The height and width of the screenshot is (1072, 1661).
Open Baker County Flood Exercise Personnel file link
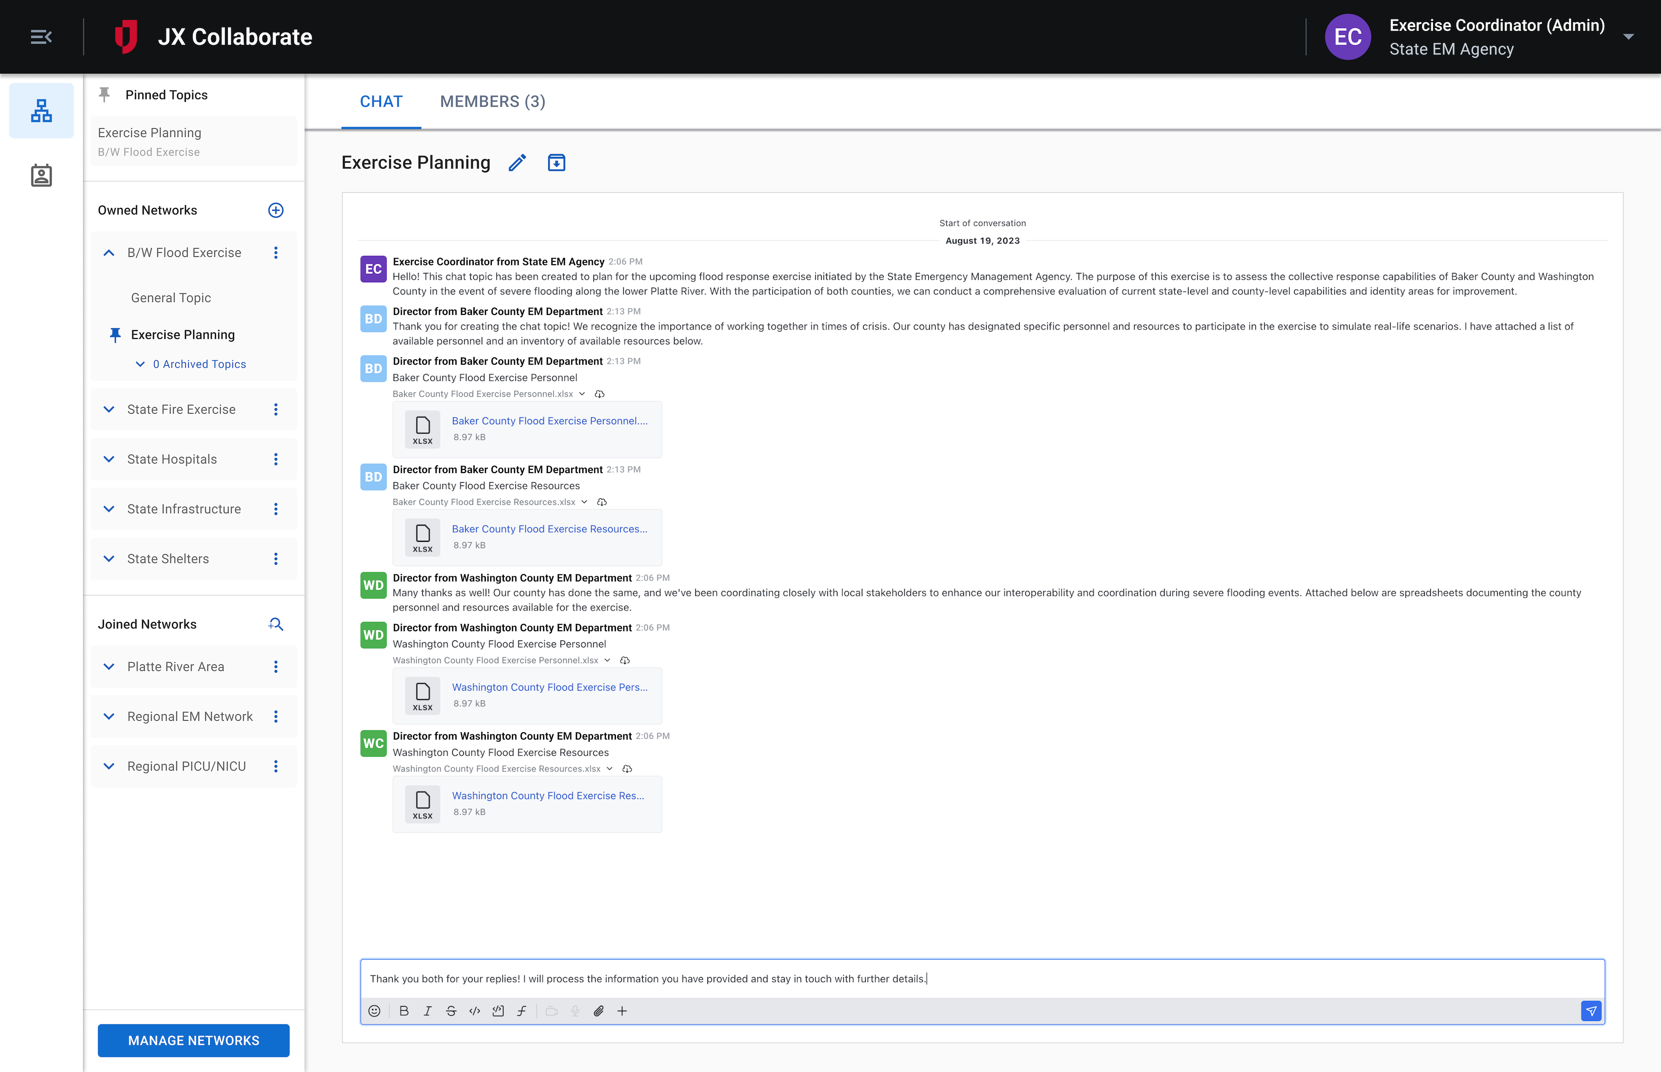tap(550, 421)
